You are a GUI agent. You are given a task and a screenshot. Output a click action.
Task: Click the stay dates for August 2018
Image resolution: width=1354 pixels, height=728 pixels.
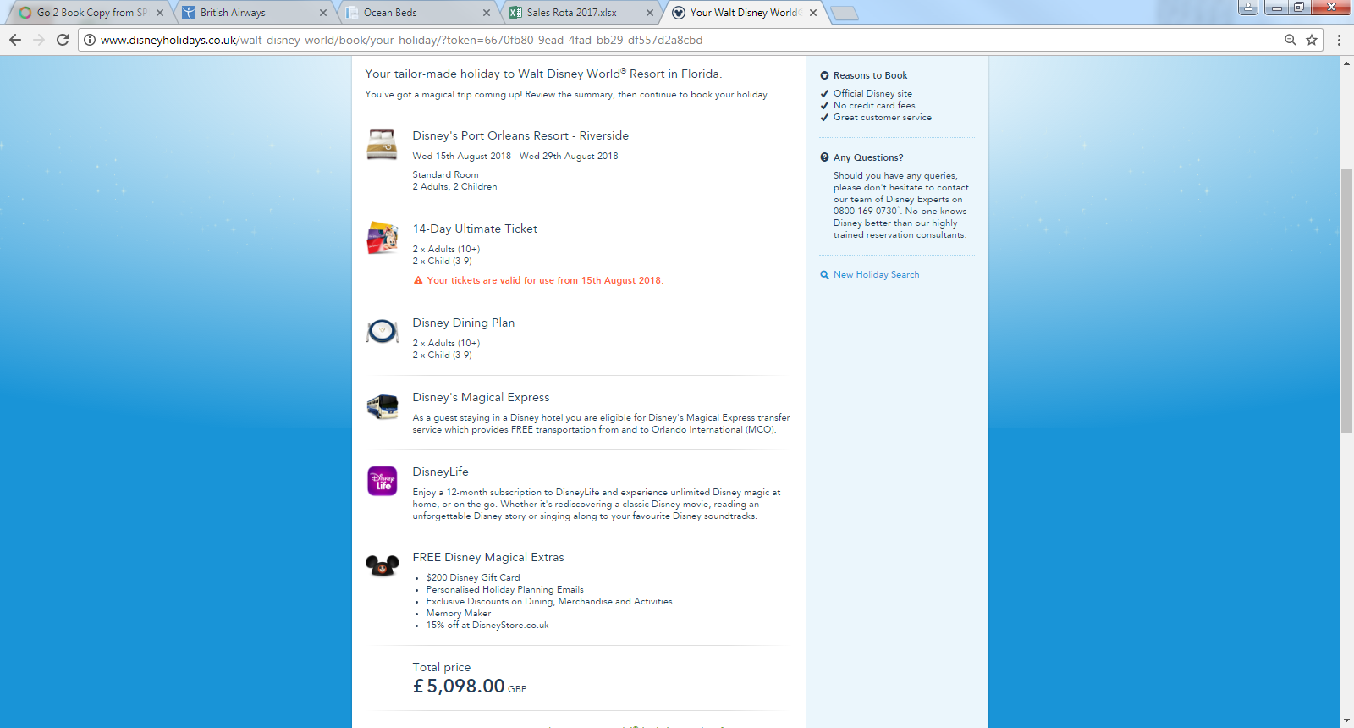(x=515, y=156)
